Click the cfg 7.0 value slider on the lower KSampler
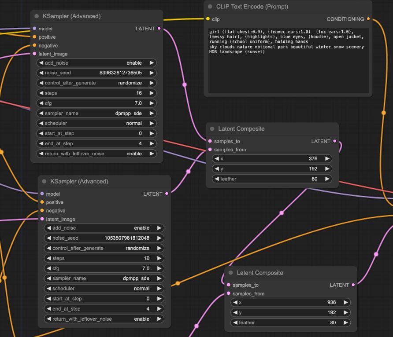Screen dimensions: 393x337 tap(104, 268)
